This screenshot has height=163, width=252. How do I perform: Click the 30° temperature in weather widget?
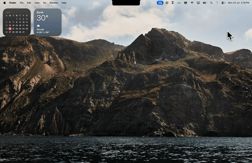point(42,18)
